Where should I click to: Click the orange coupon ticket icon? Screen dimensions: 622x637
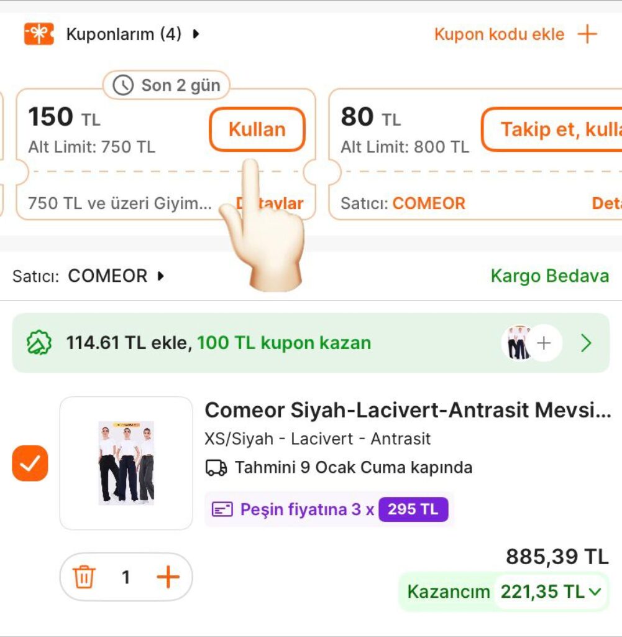[39, 34]
